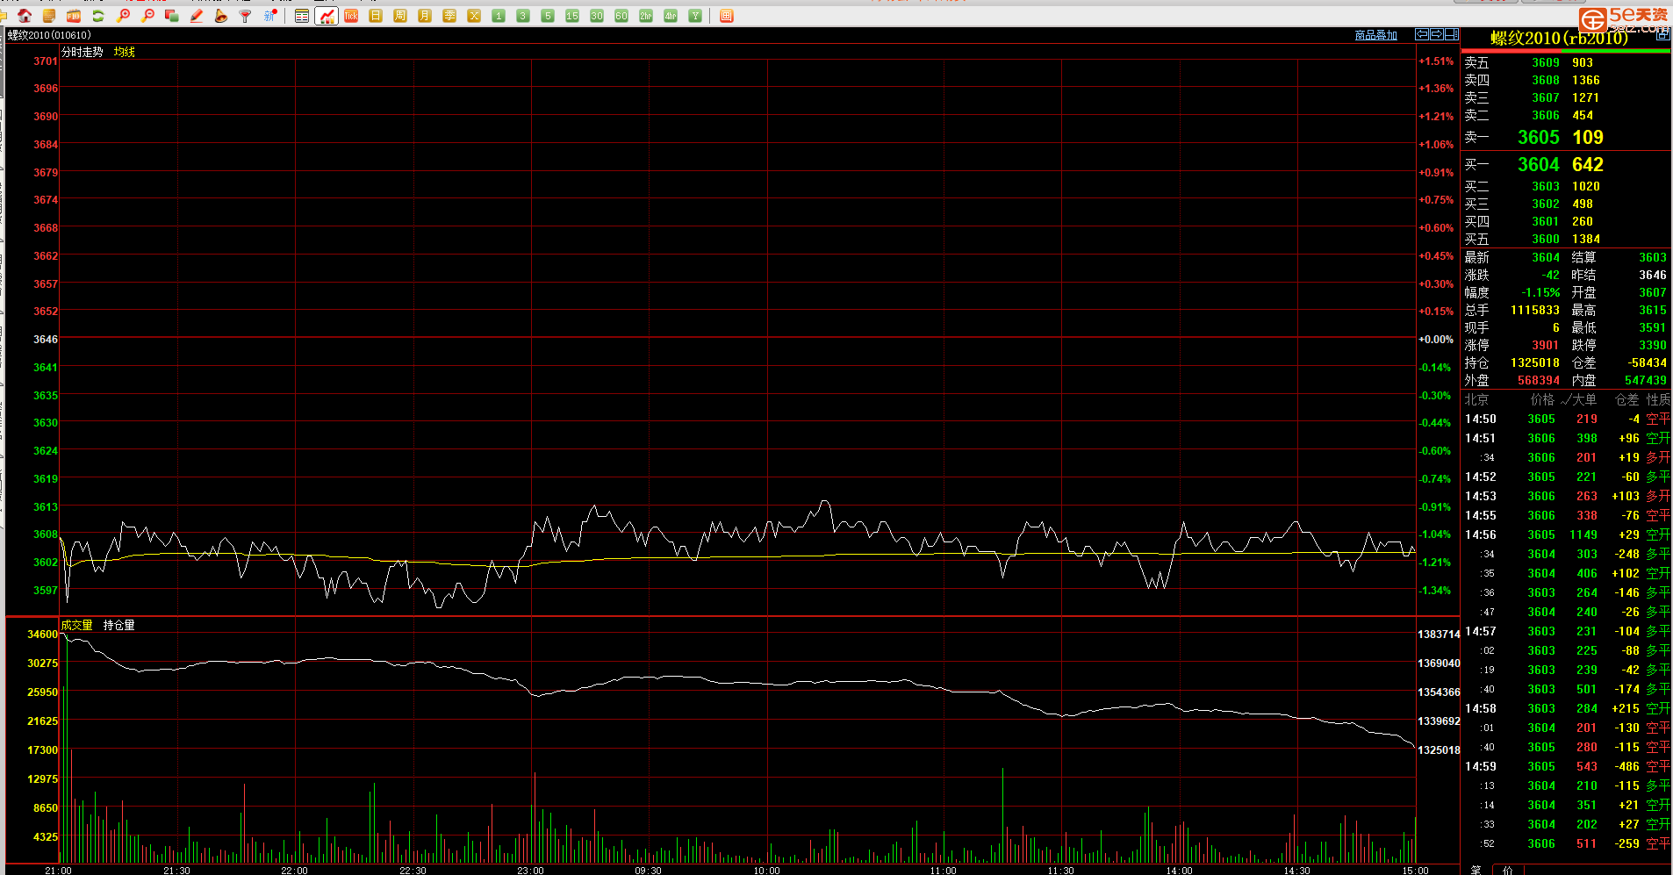Click the 14:56 trade row with 1149 volume
The height and width of the screenshot is (875, 1673).
click(x=1567, y=534)
